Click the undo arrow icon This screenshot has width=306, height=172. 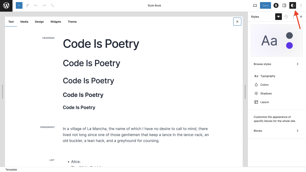click(36, 5)
